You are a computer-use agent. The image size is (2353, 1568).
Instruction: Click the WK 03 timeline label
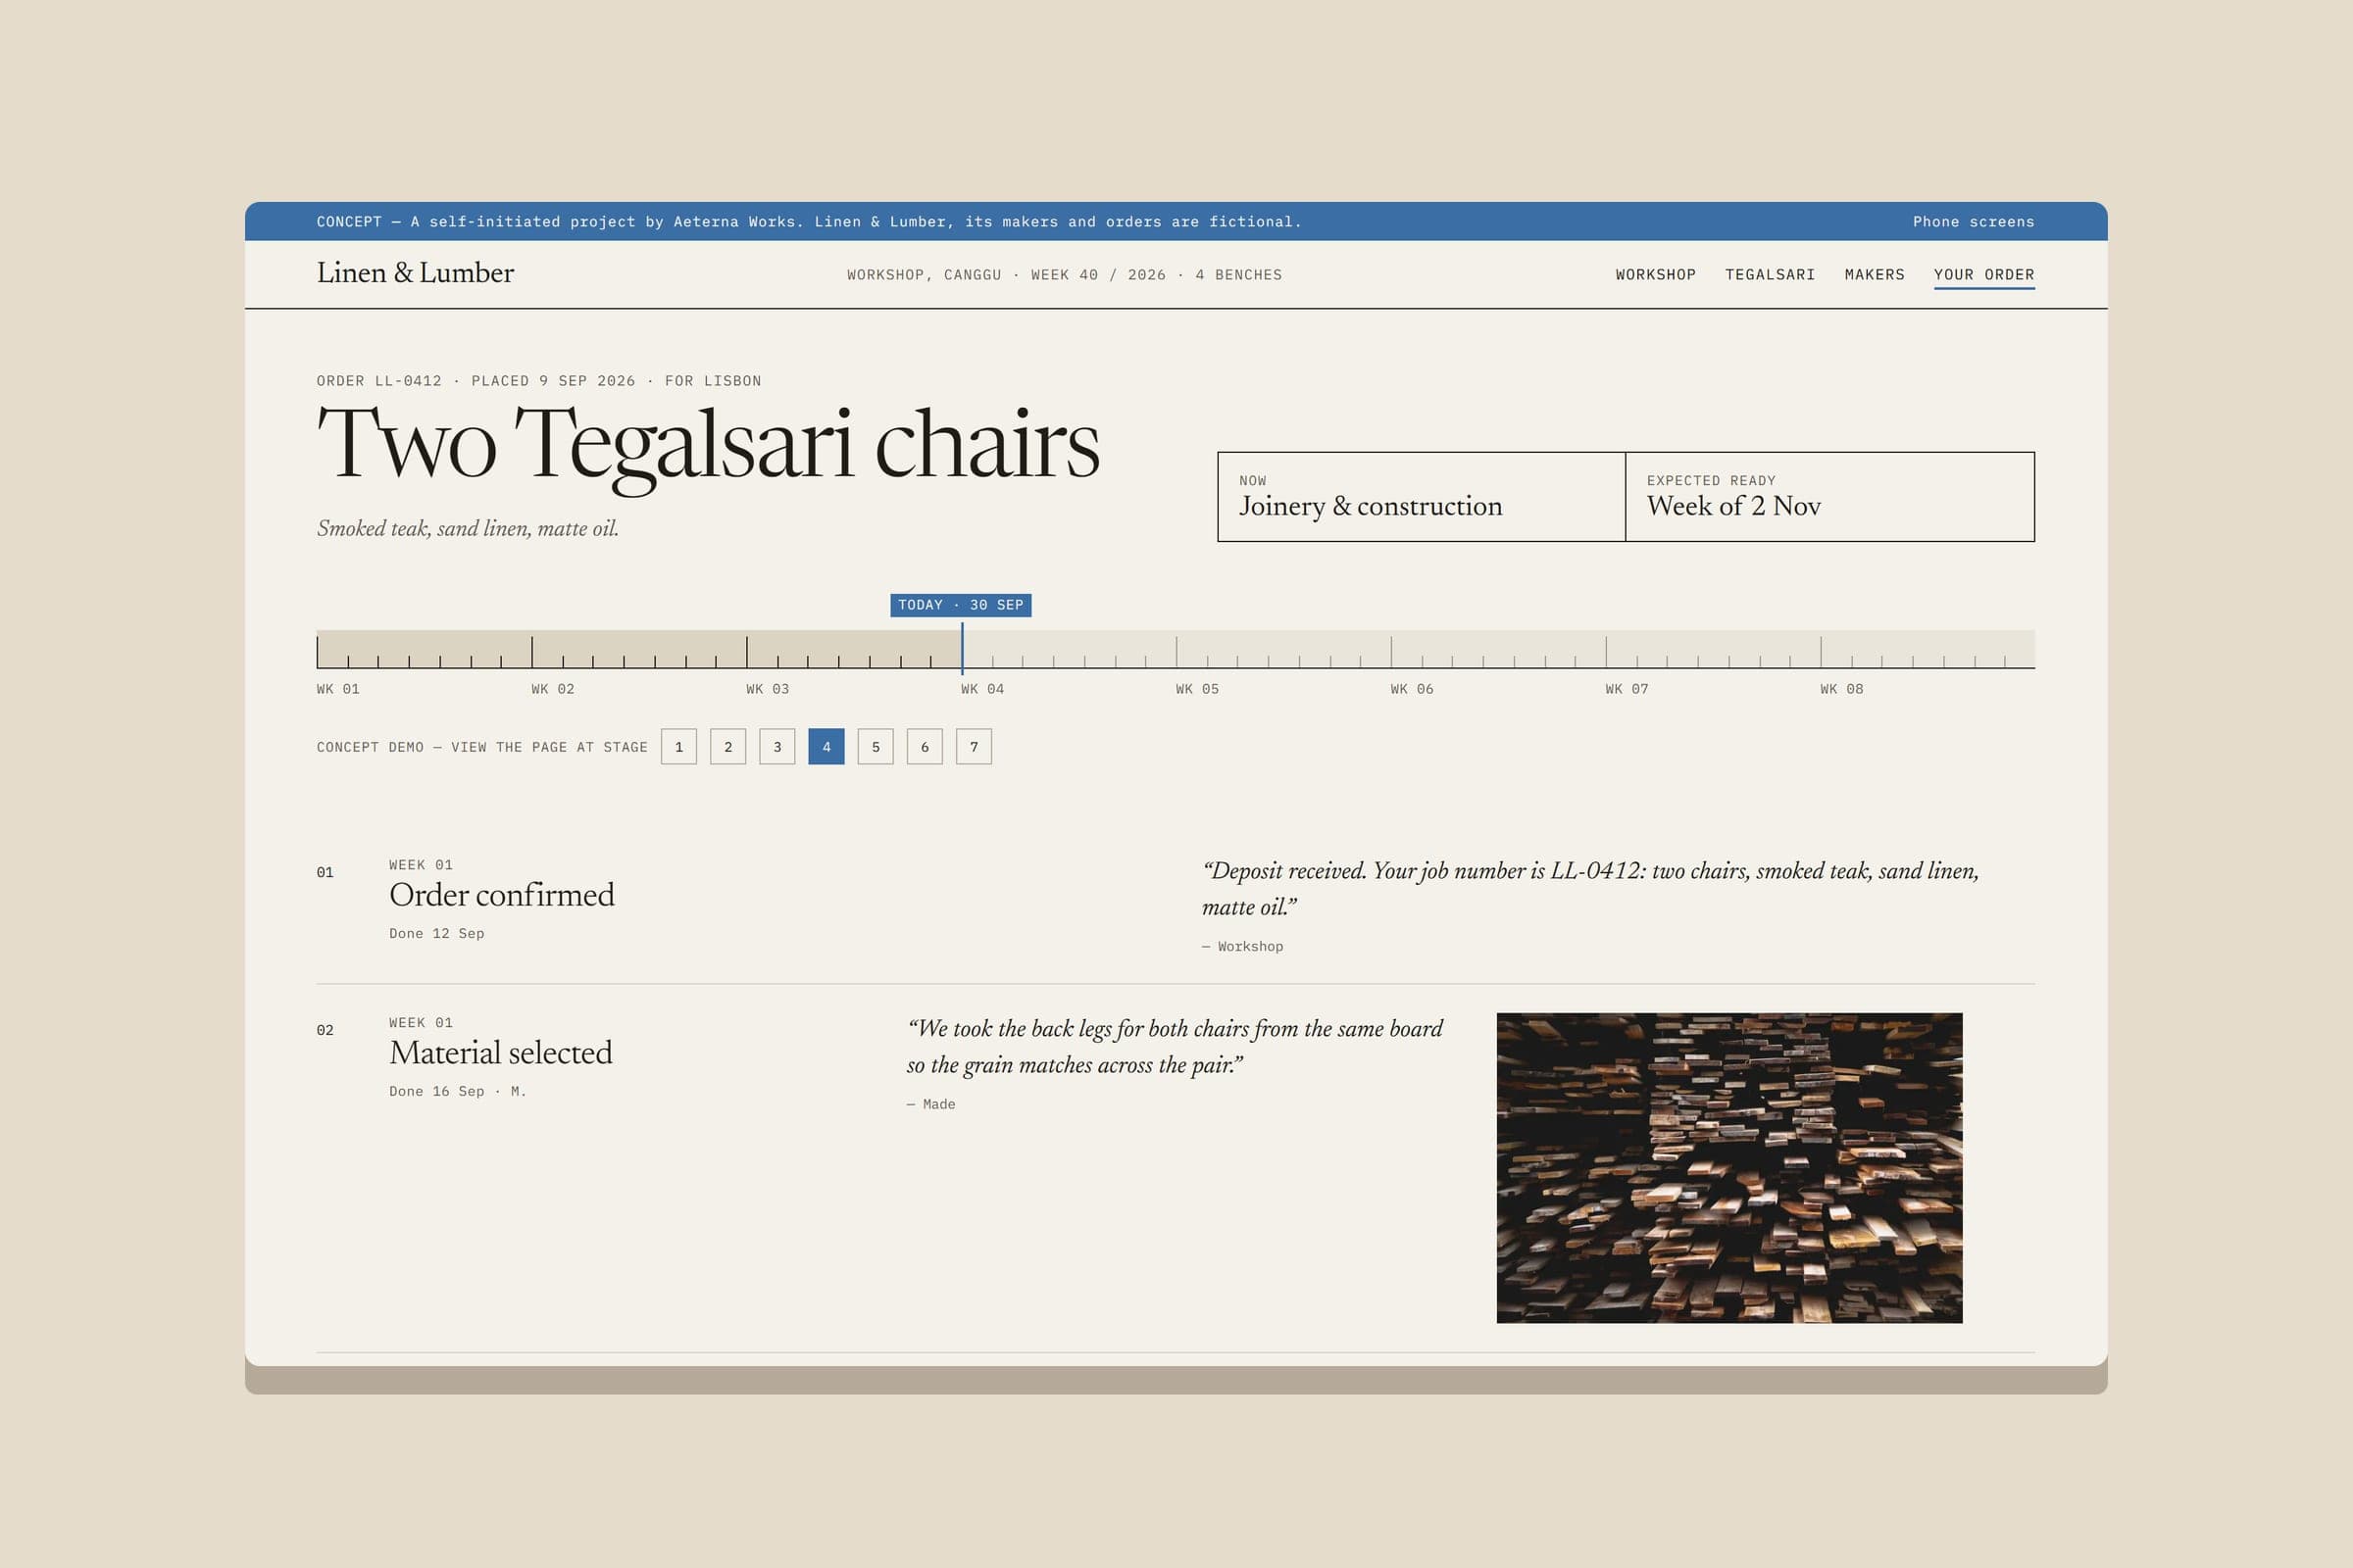[768, 689]
